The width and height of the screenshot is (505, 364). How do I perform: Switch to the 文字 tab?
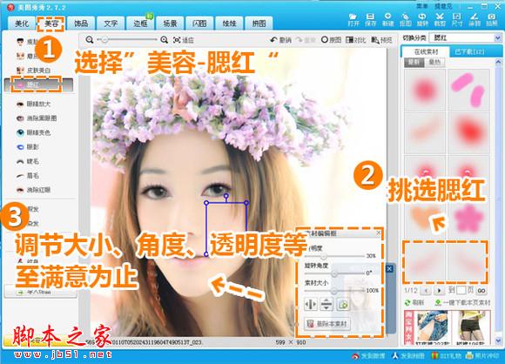[111, 24]
